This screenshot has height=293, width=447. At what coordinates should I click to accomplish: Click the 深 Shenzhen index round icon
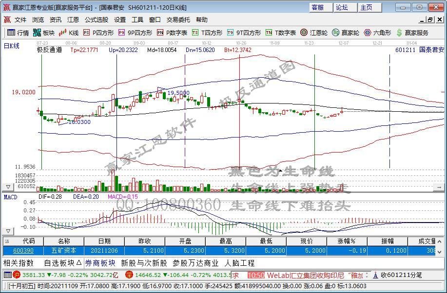(x=130, y=275)
